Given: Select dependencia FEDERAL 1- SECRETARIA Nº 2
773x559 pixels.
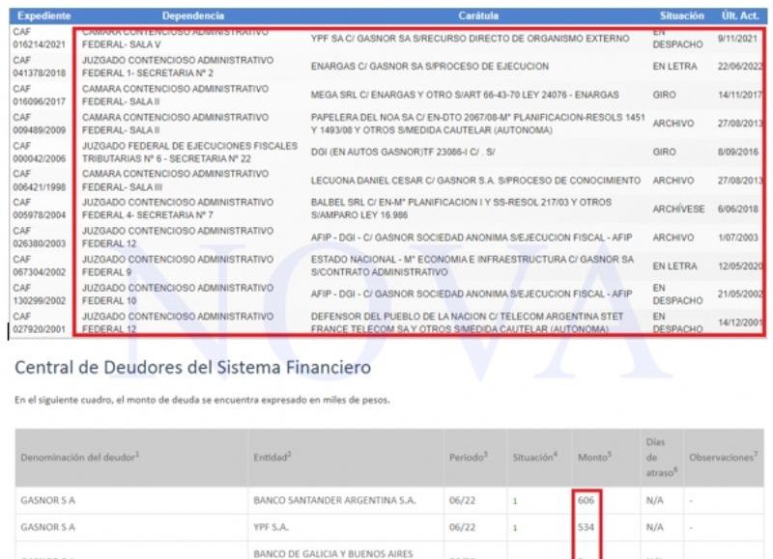Looking at the screenshot, I should 148,72.
